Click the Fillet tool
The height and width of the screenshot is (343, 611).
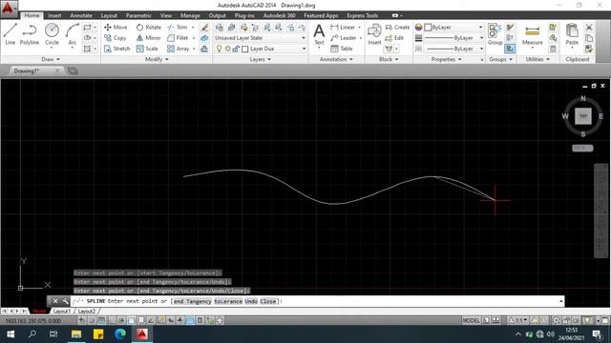click(x=178, y=38)
